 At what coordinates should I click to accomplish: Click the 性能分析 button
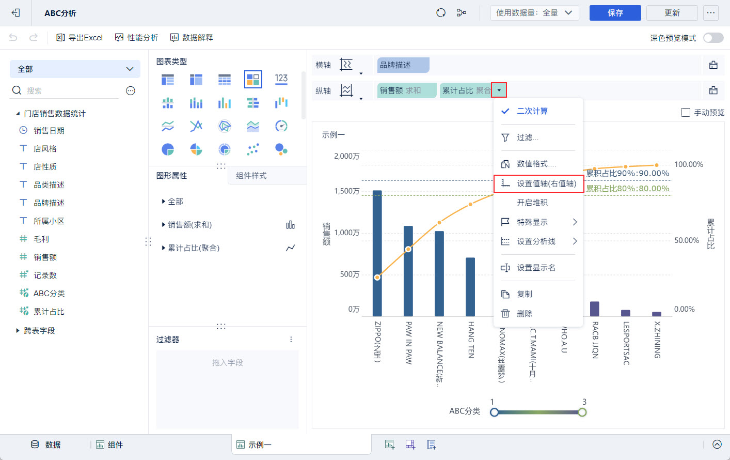[136, 37]
